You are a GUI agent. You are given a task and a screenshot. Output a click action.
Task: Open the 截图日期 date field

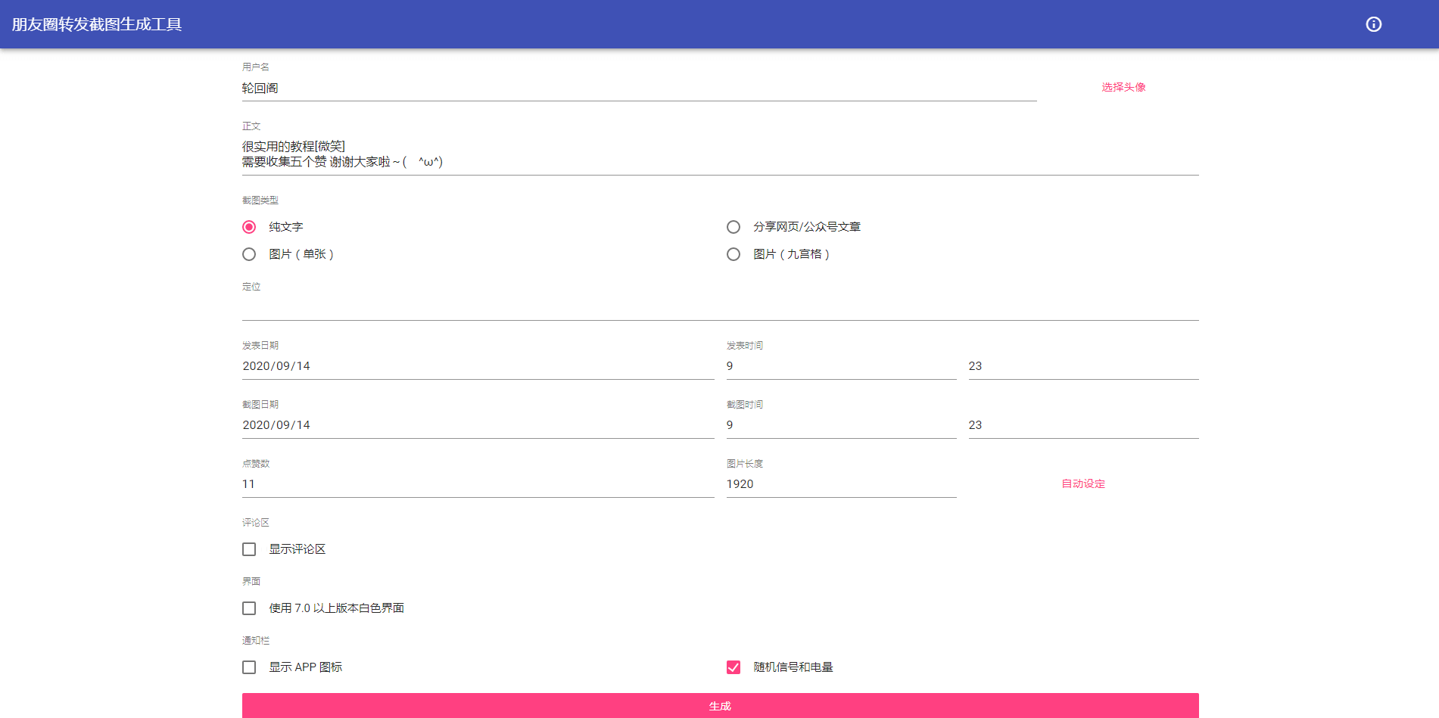coord(477,425)
